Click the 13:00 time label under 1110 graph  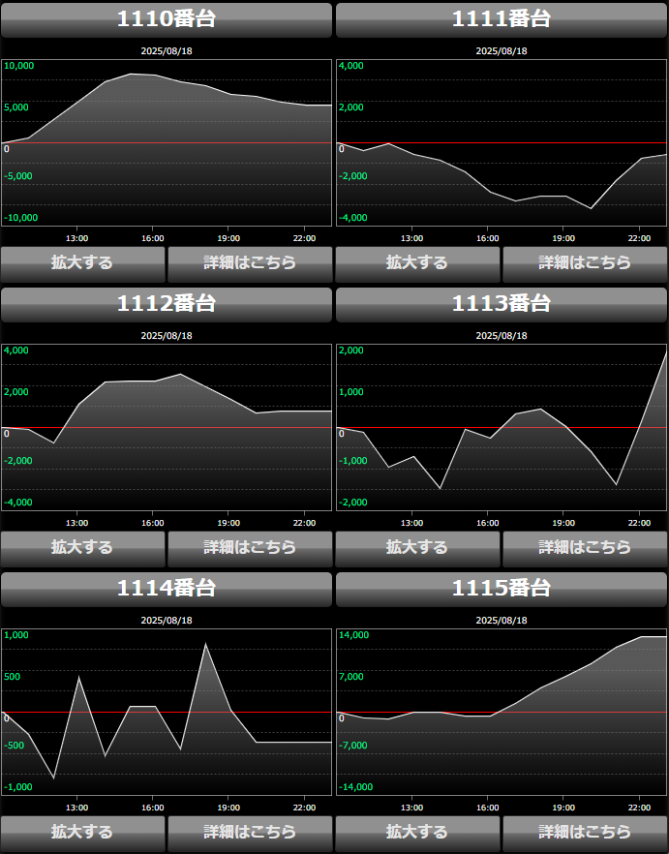pos(76,238)
